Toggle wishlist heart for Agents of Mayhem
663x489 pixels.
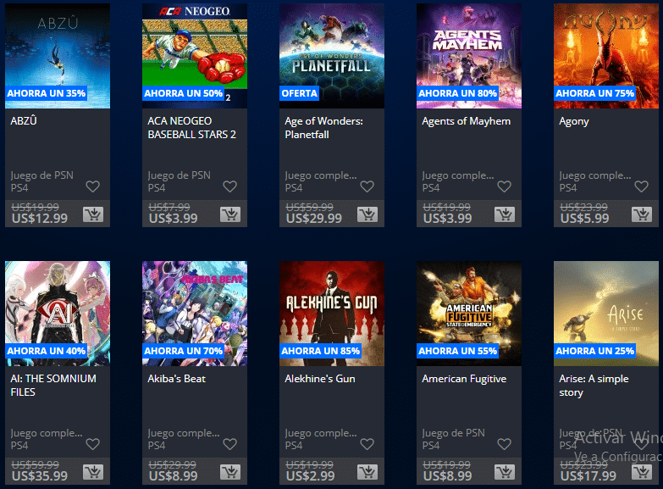504,186
